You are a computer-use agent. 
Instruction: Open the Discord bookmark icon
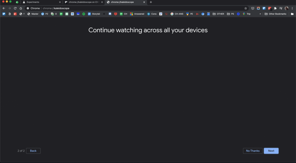[x=110, y=14]
